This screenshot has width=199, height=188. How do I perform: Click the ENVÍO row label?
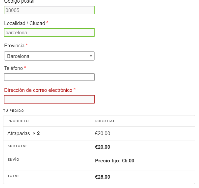[13, 159]
